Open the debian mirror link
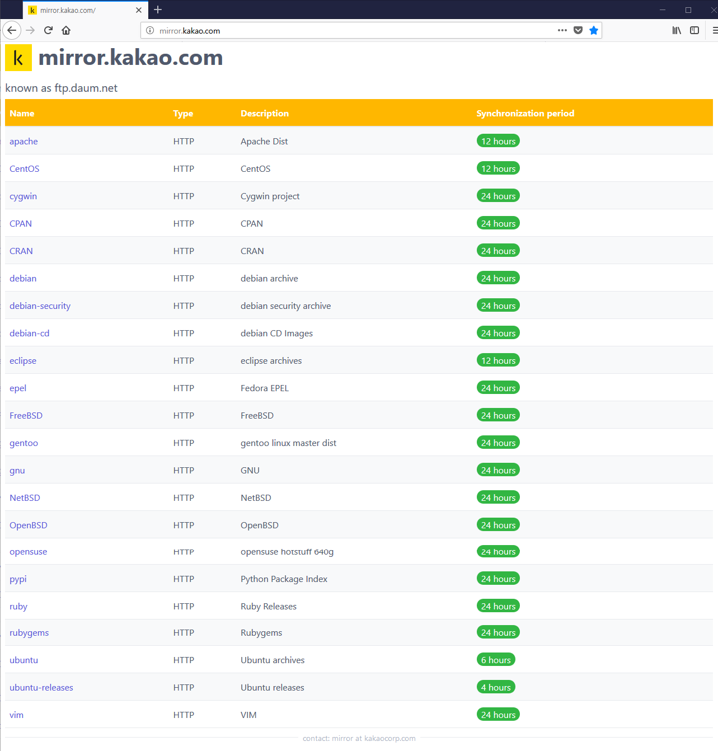Viewport: 718px width, 751px height. point(23,278)
